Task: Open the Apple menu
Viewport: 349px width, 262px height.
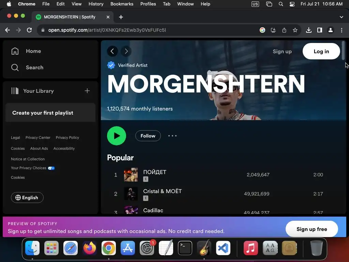Action: click(9, 4)
